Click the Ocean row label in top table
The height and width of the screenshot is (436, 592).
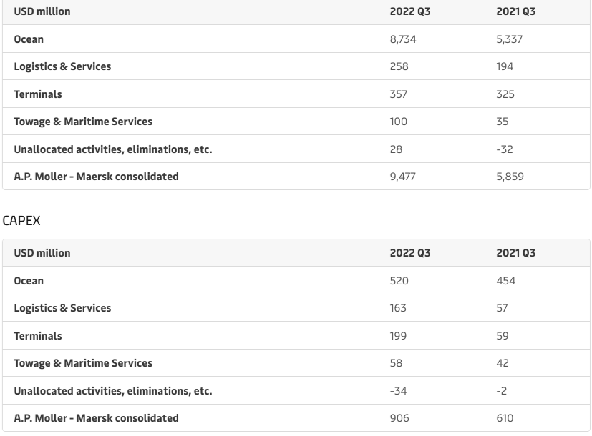29,39
